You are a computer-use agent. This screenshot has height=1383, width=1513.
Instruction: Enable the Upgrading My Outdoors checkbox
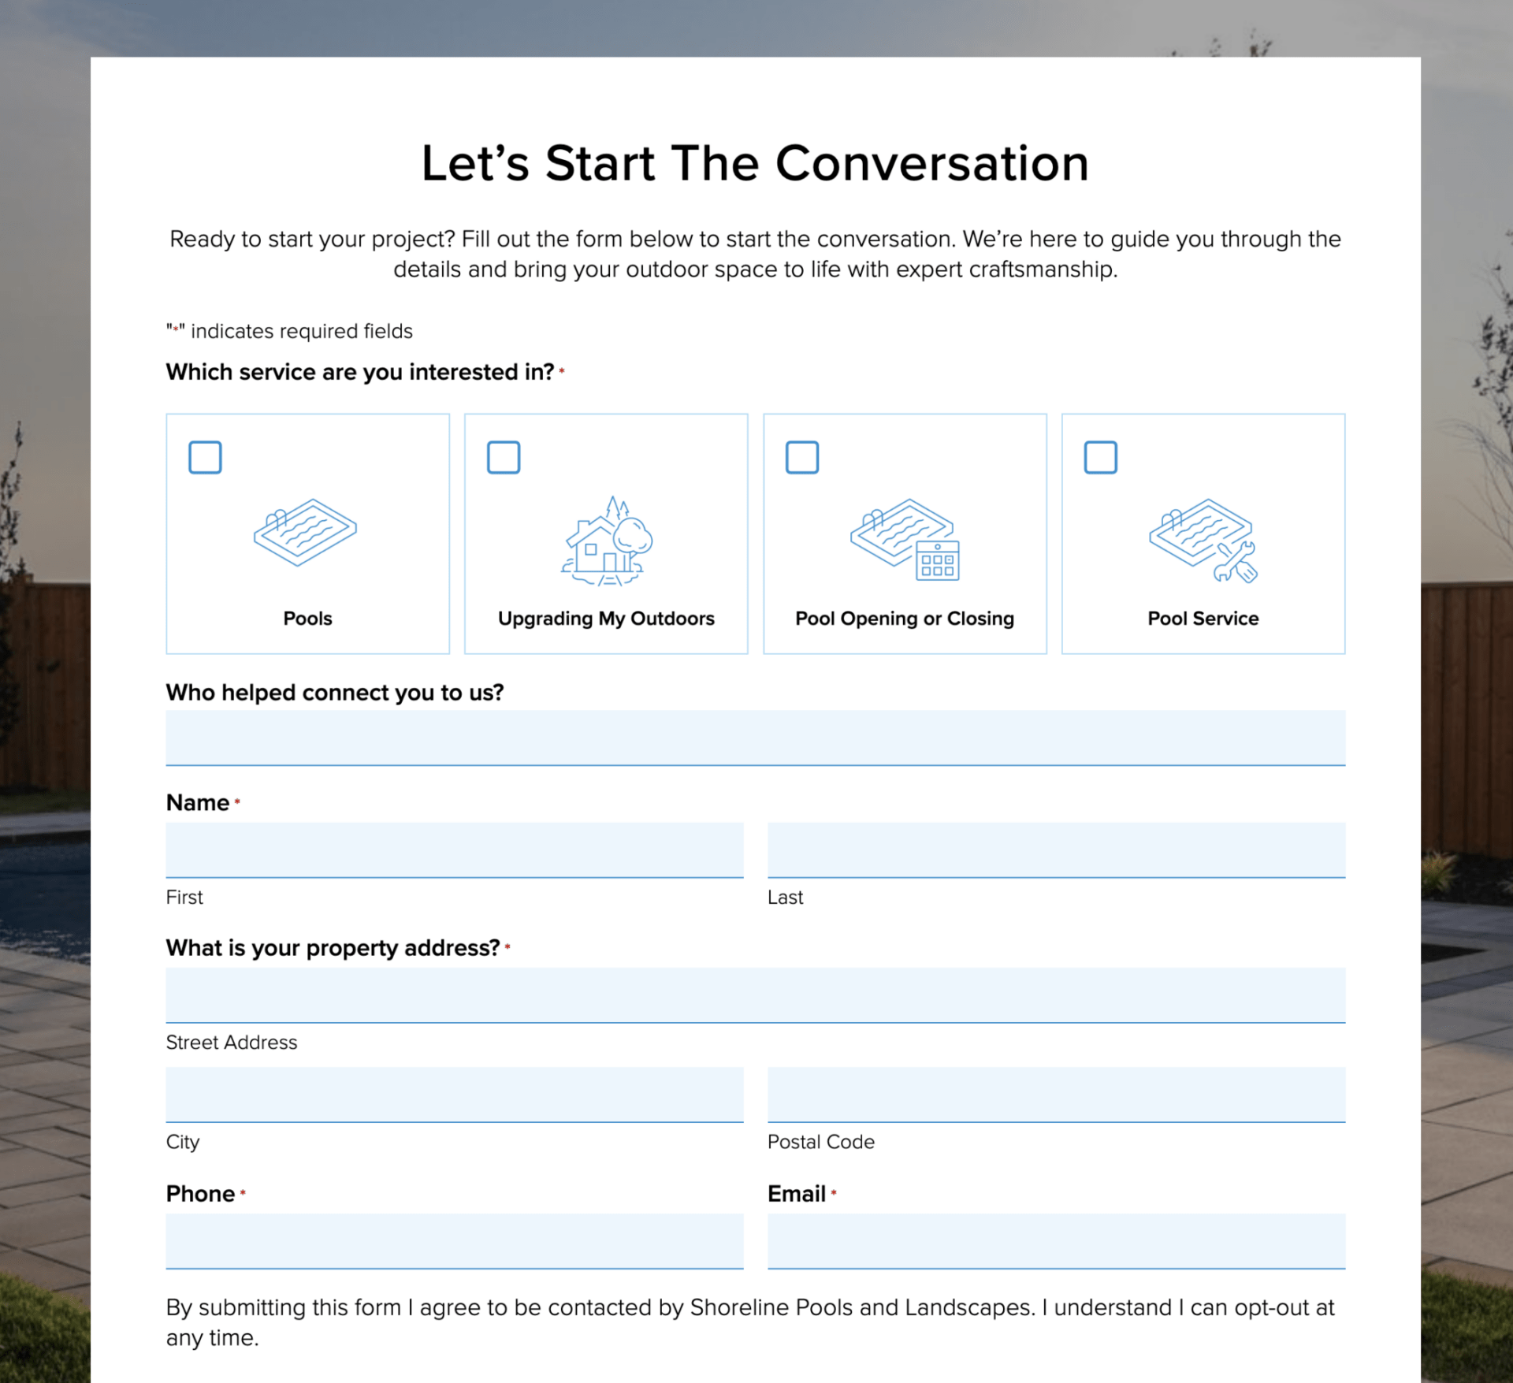[504, 457]
